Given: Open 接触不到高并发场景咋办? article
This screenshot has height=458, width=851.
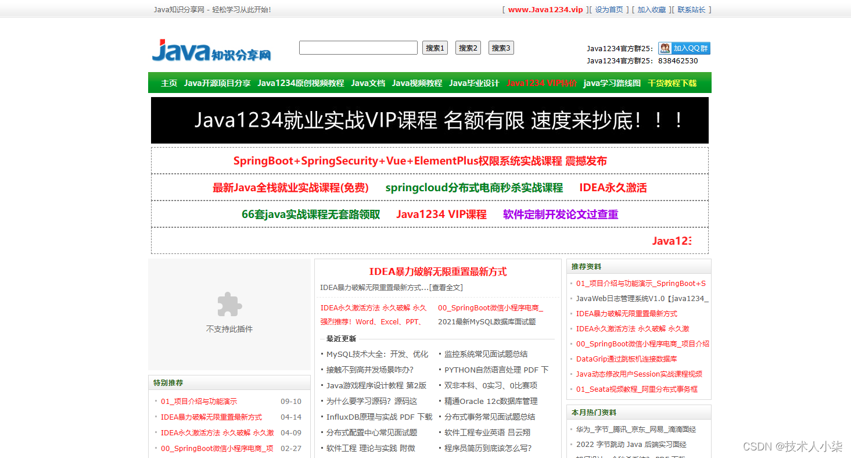Looking at the screenshot, I should click(370, 370).
